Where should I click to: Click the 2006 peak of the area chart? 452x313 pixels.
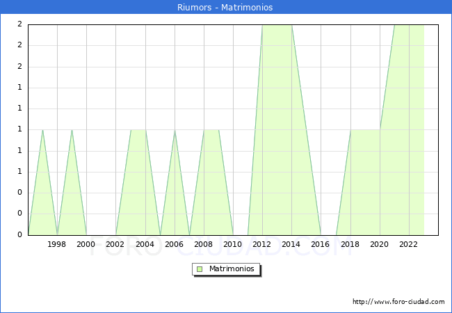pos(175,130)
